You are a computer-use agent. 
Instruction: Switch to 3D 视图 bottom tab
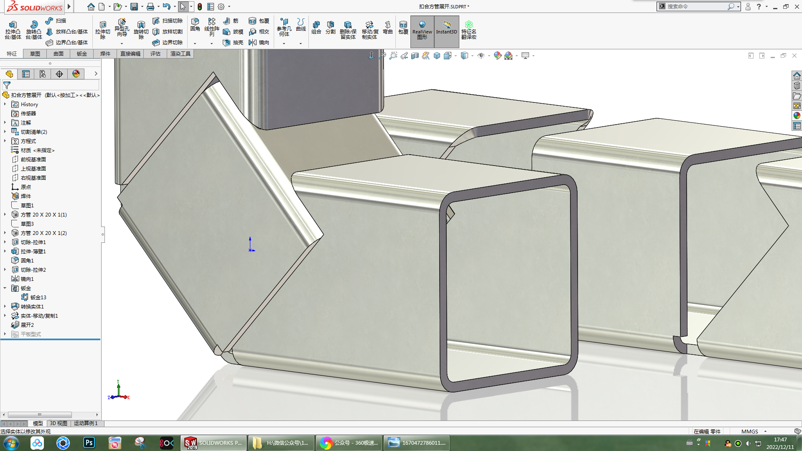click(x=59, y=423)
